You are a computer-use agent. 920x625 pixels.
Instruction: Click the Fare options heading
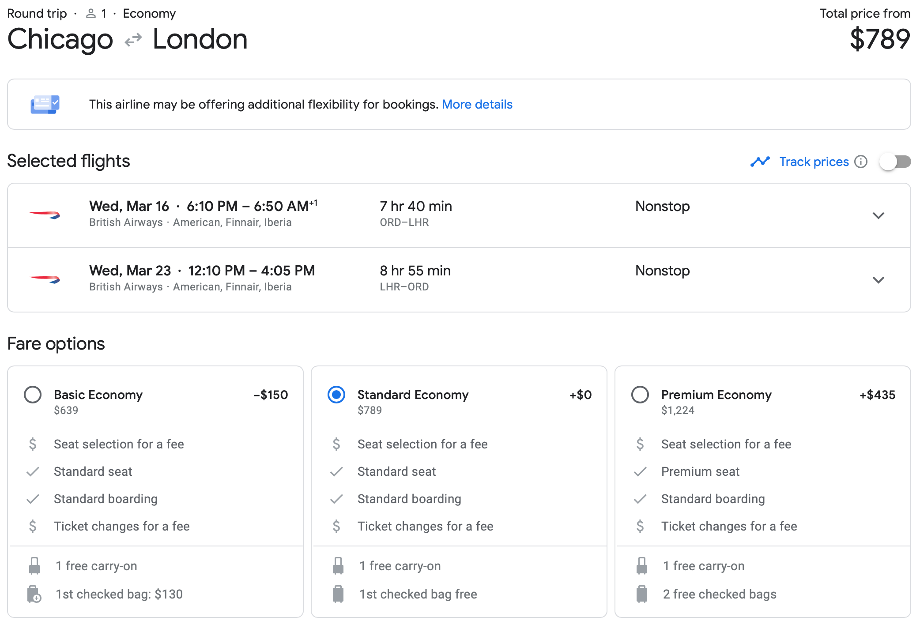point(56,344)
